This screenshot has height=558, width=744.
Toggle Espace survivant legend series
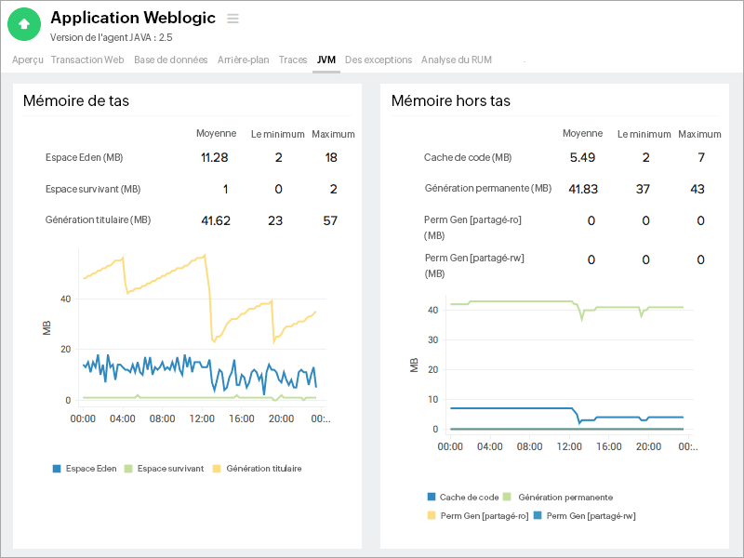164,469
